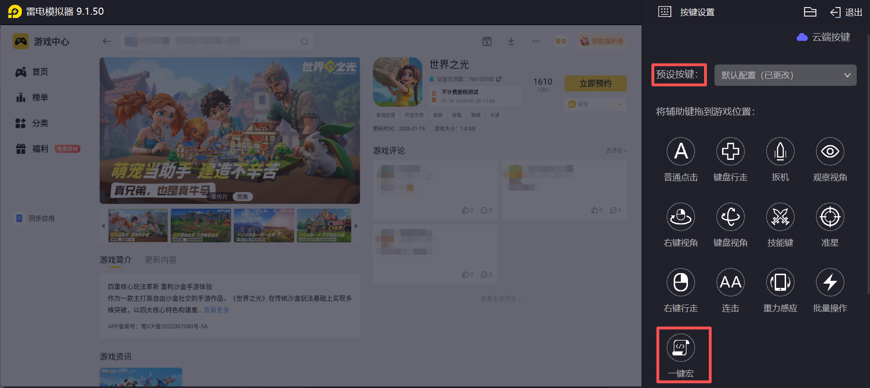The image size is (870, 388).
Task: Open 查看全部评论 link
Action: pyautogui.click(x=501, y=298)
